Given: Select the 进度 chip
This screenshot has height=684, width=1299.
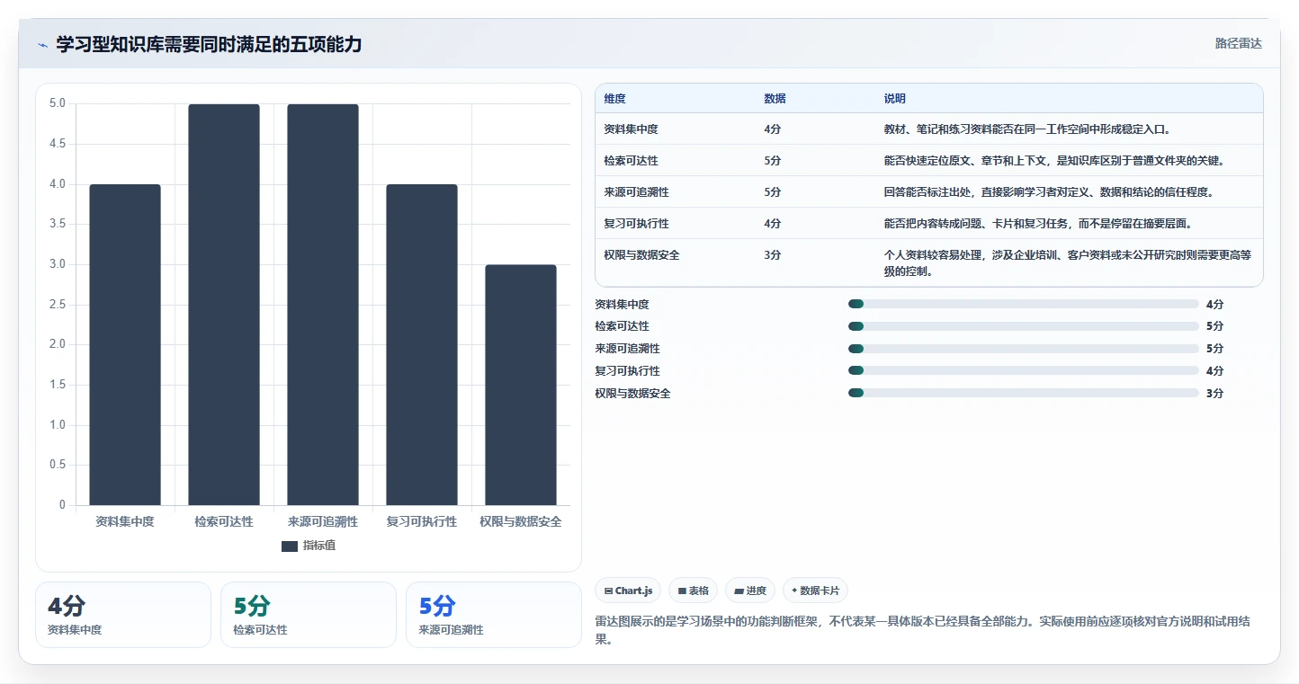Looking at the screenshot, I should tap(750, 591).
